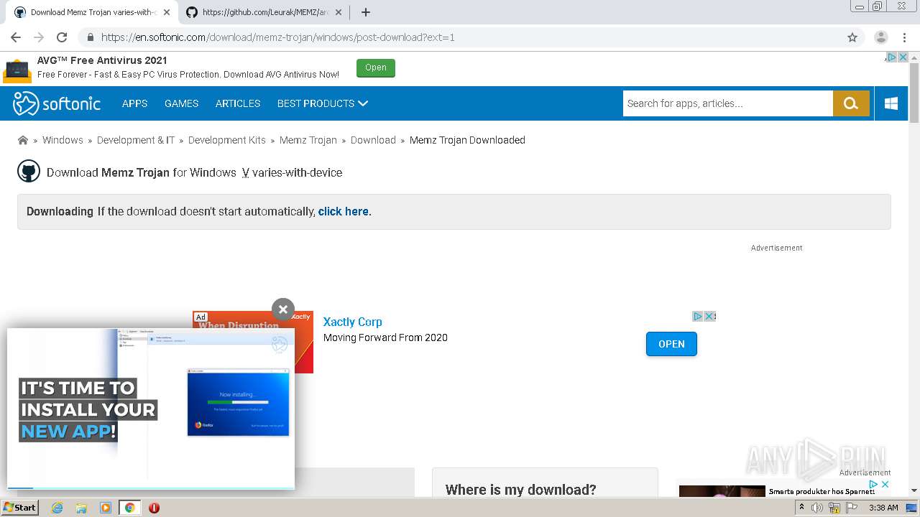The image size is (920, 517).
Task: Click the volume icon in system tray
Action: tap(817, 508)
